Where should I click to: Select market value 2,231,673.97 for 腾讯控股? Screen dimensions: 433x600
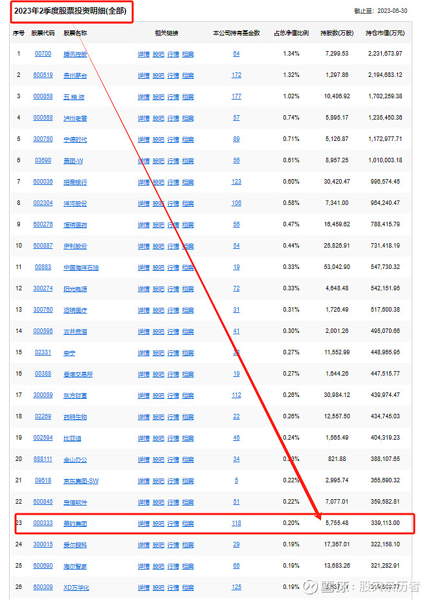[385, 54]
